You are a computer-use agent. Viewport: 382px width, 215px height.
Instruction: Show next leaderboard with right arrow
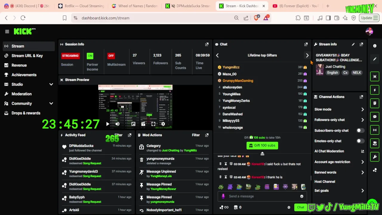pos(307,55)
